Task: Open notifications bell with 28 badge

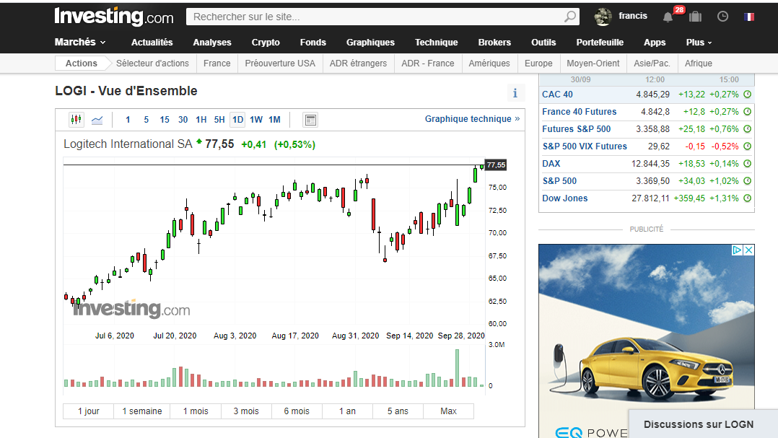Action: coord(668,17)
